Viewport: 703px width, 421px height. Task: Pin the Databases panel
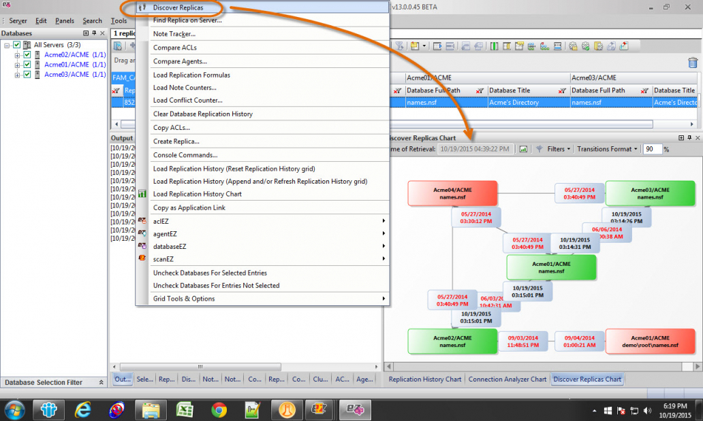point(94,33)
